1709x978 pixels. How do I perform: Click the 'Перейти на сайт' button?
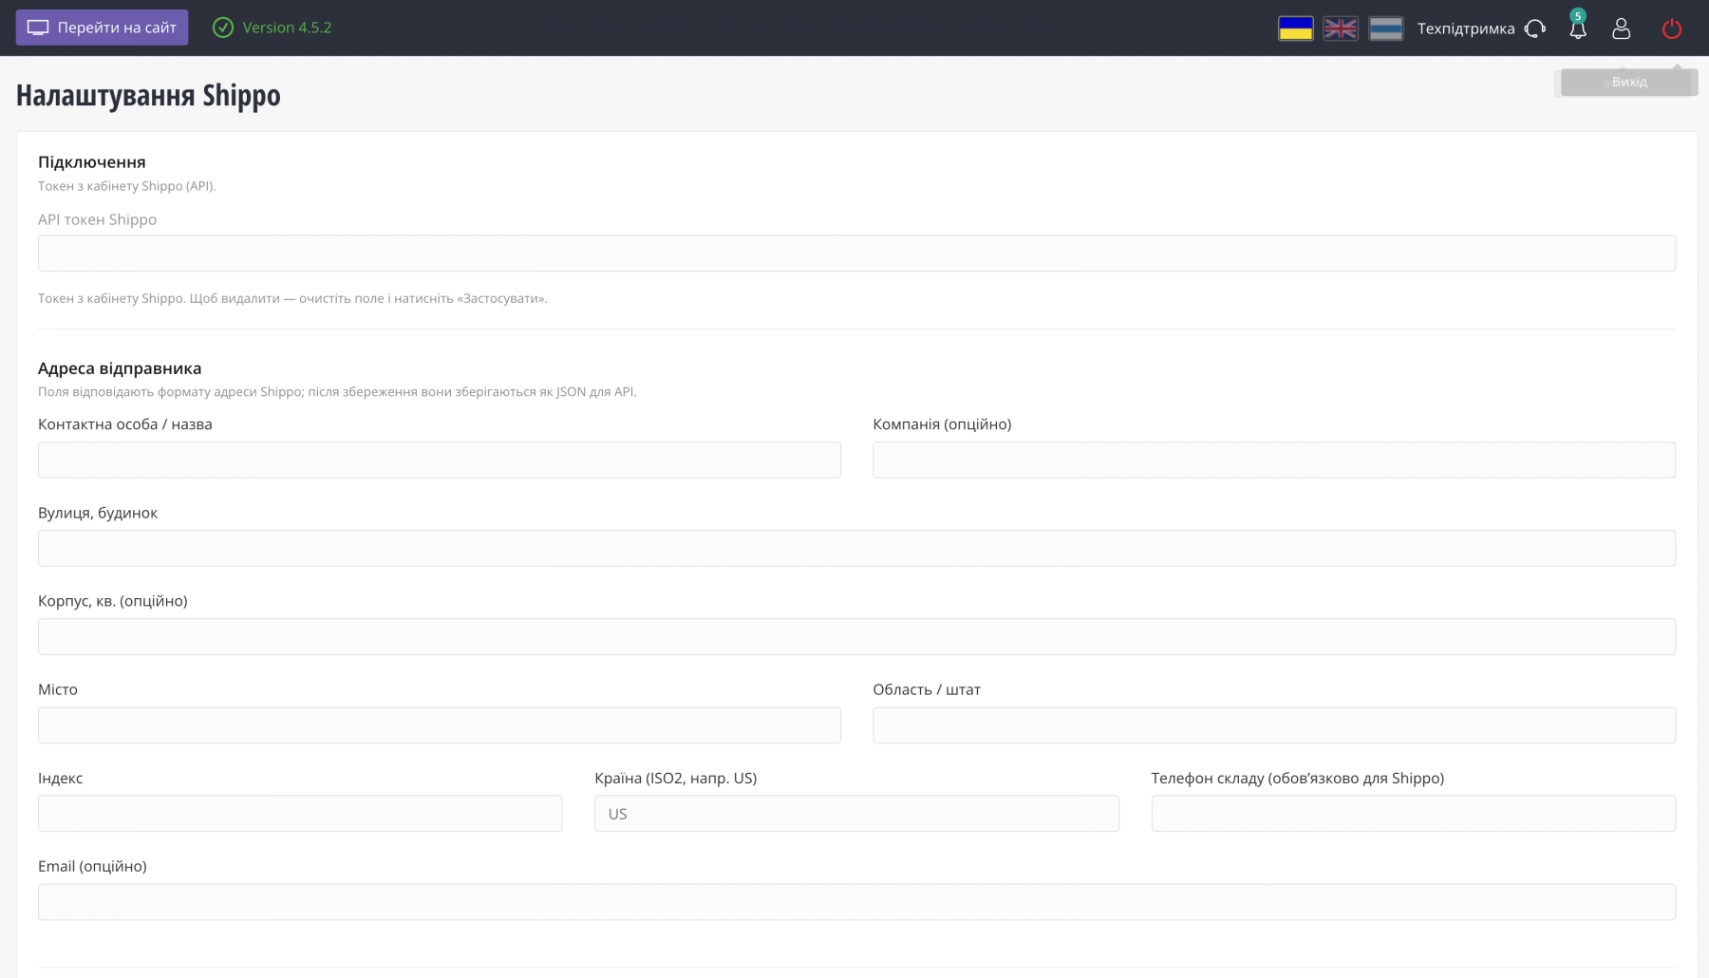click(102, 28)
